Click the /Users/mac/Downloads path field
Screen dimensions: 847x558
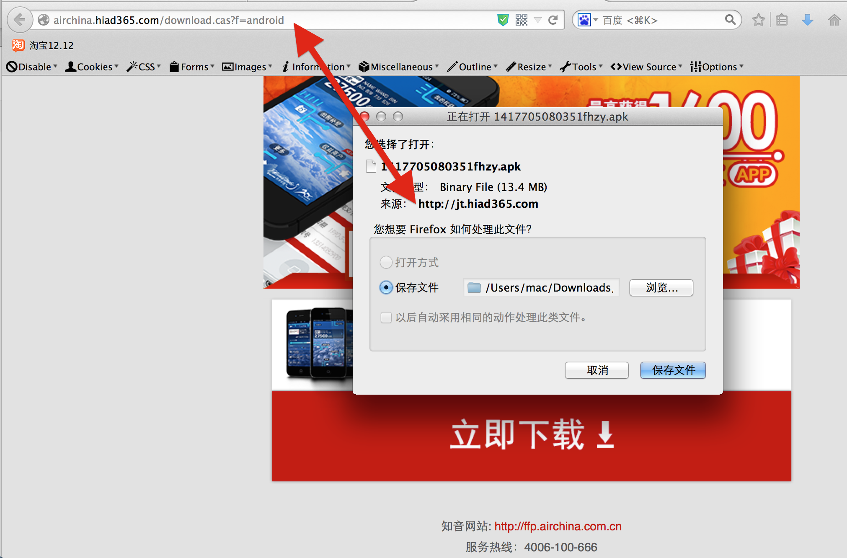[541, 287]
